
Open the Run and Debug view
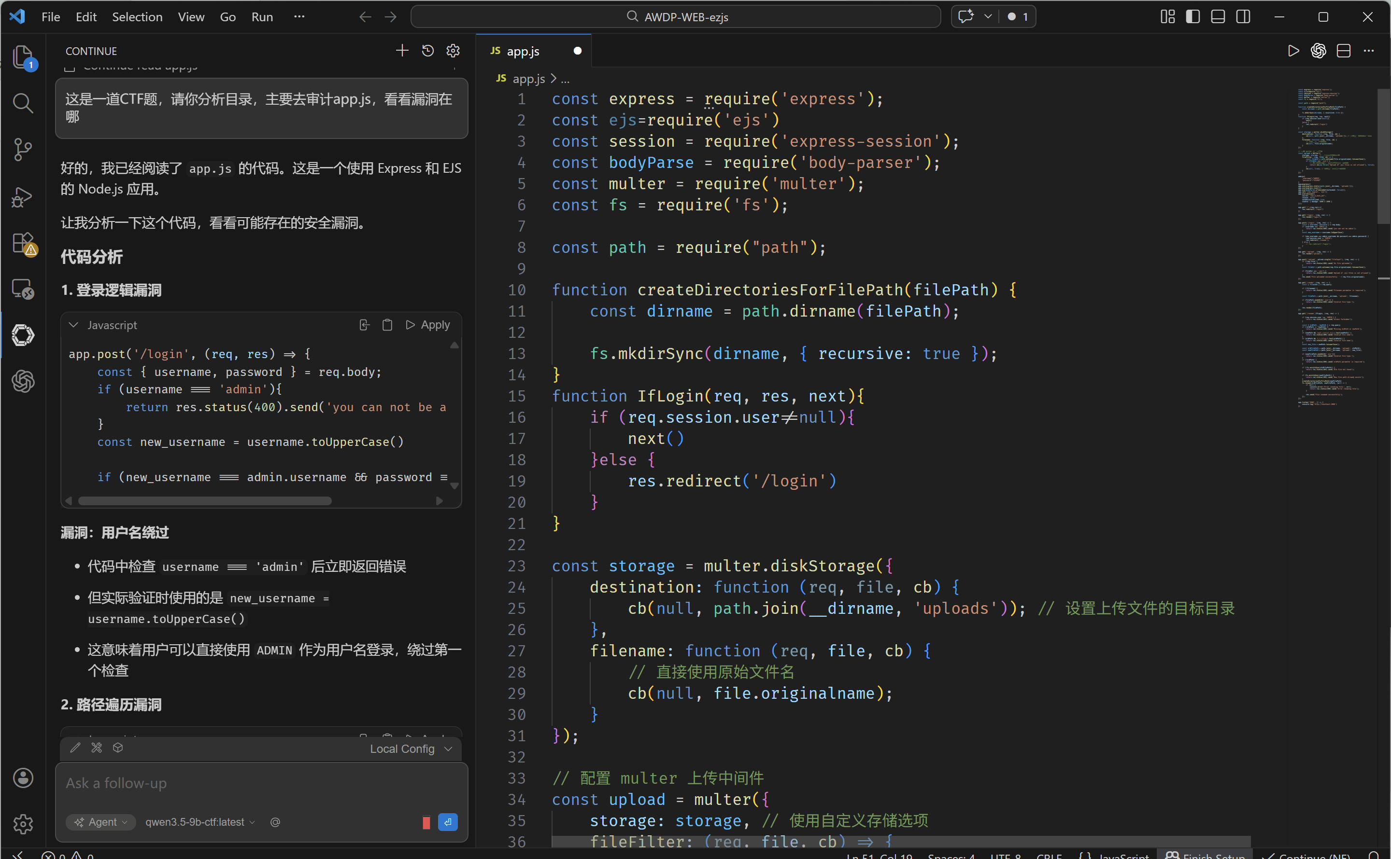23,196
